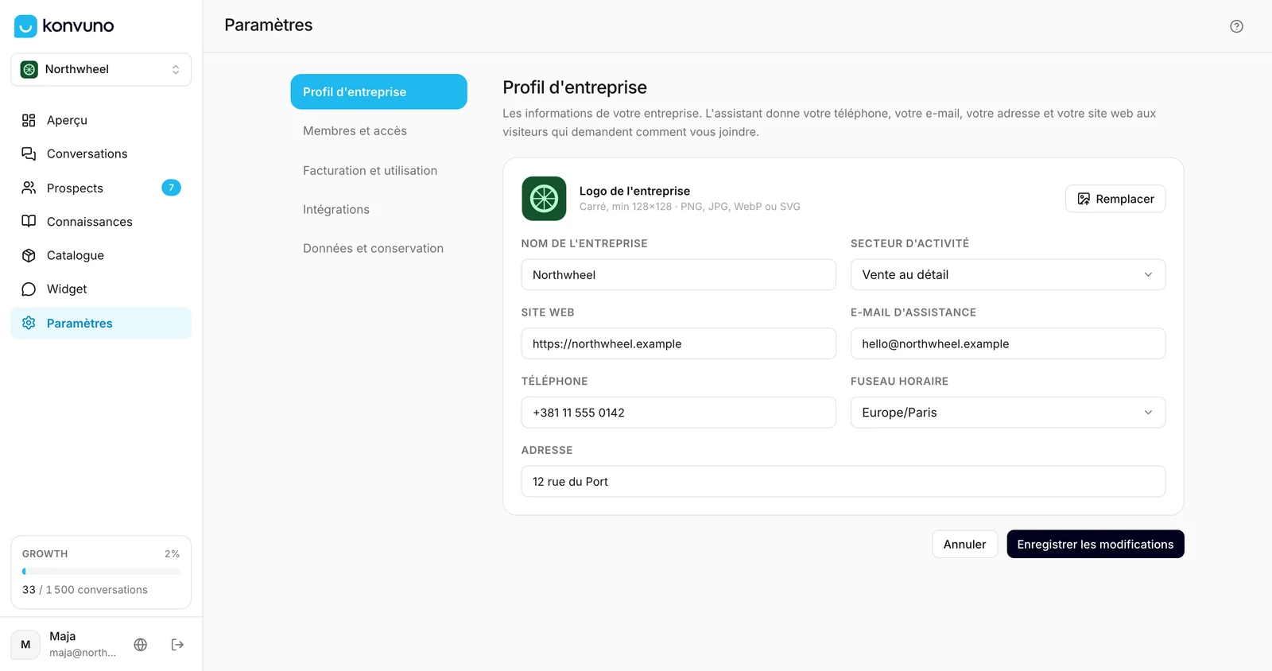Click the konvuno logo icon

pos(25,26)
